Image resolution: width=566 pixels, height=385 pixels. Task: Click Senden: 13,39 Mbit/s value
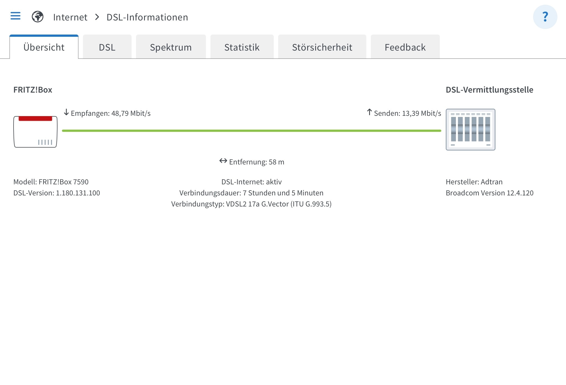[x=408, y=113]
